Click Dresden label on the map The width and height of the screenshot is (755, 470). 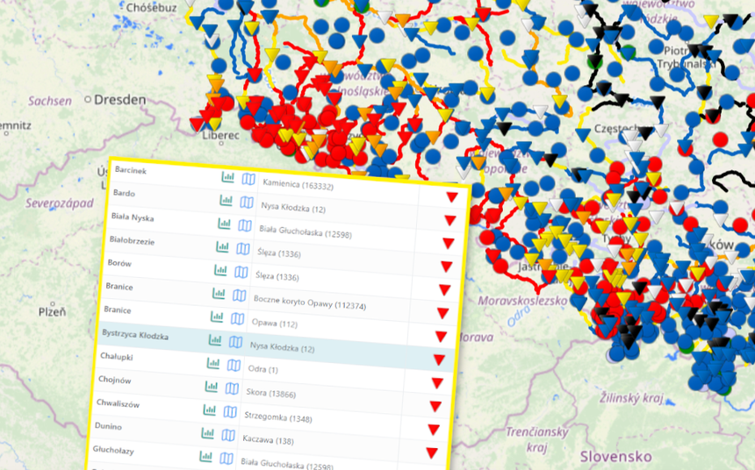(x=120, y=100)
